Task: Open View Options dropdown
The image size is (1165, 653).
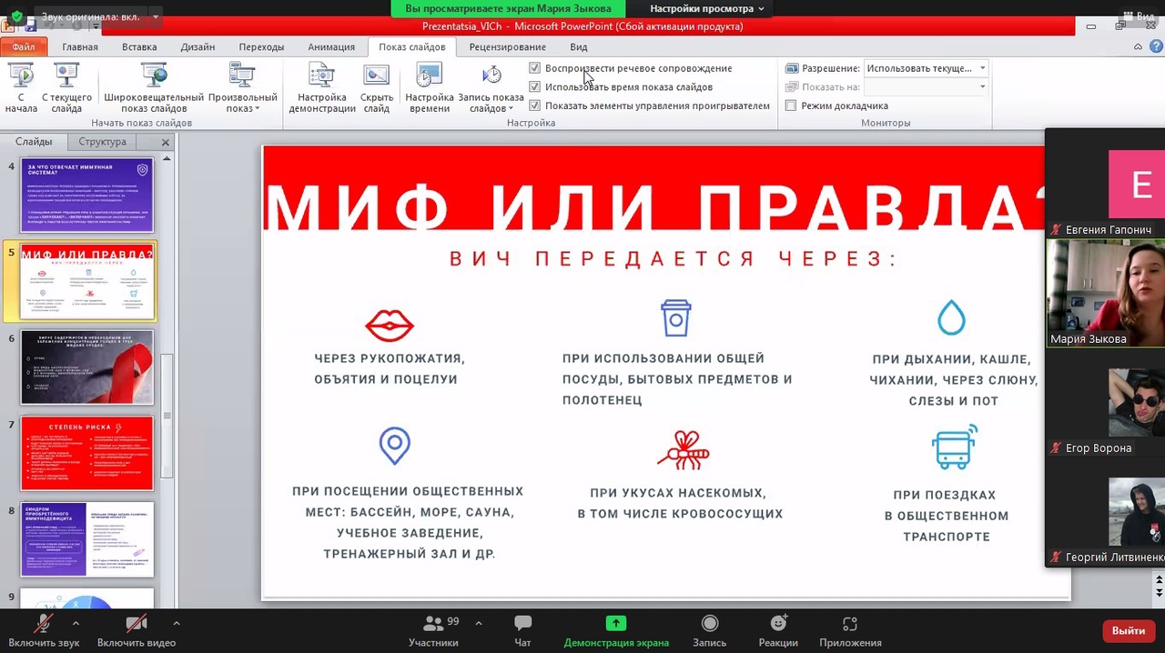Action: [x=707, y=9]
